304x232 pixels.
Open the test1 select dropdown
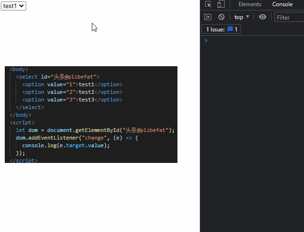point(13,6)
